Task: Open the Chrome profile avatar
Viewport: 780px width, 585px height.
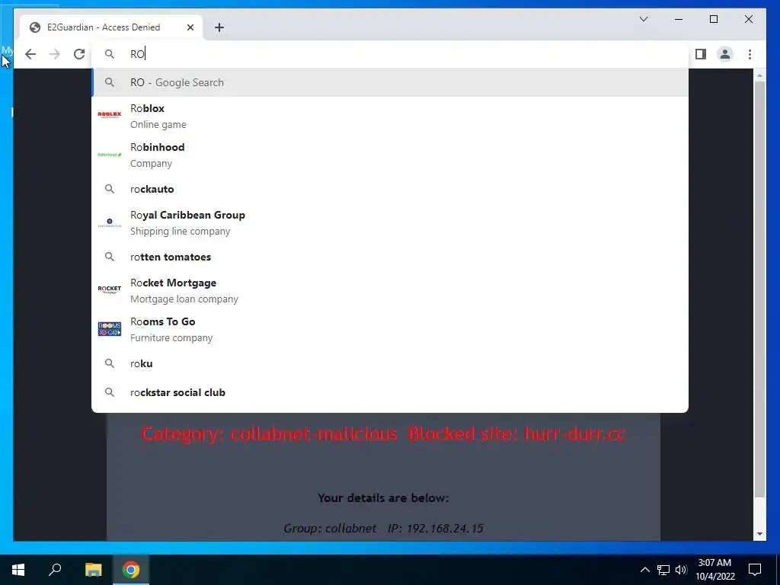Action: click(725, 54)
